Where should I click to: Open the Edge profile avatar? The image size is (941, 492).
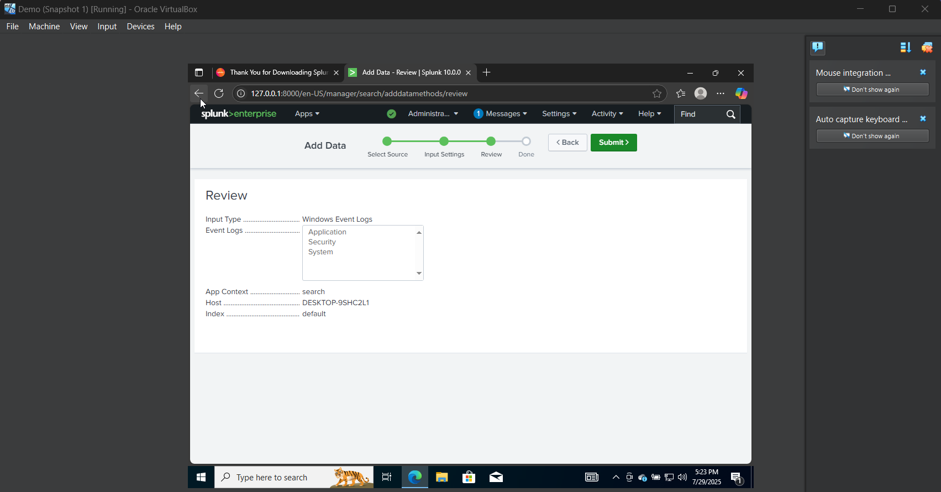point(701,93)
